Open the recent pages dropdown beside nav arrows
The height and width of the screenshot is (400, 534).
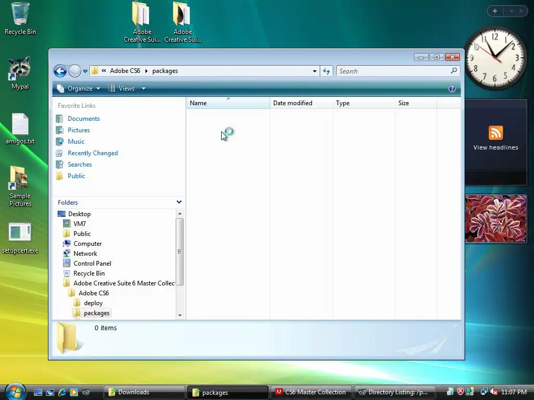coord(85,71)
